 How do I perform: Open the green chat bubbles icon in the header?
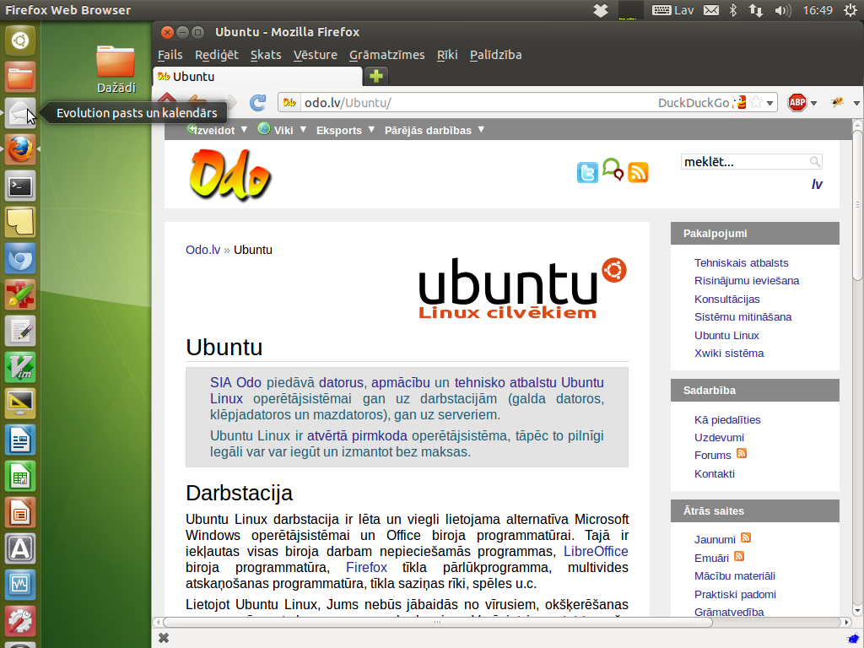(613, 170)
